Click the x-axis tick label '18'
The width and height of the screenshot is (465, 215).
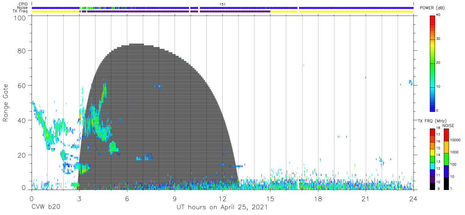pyautogui.click(x=318, y=199)
